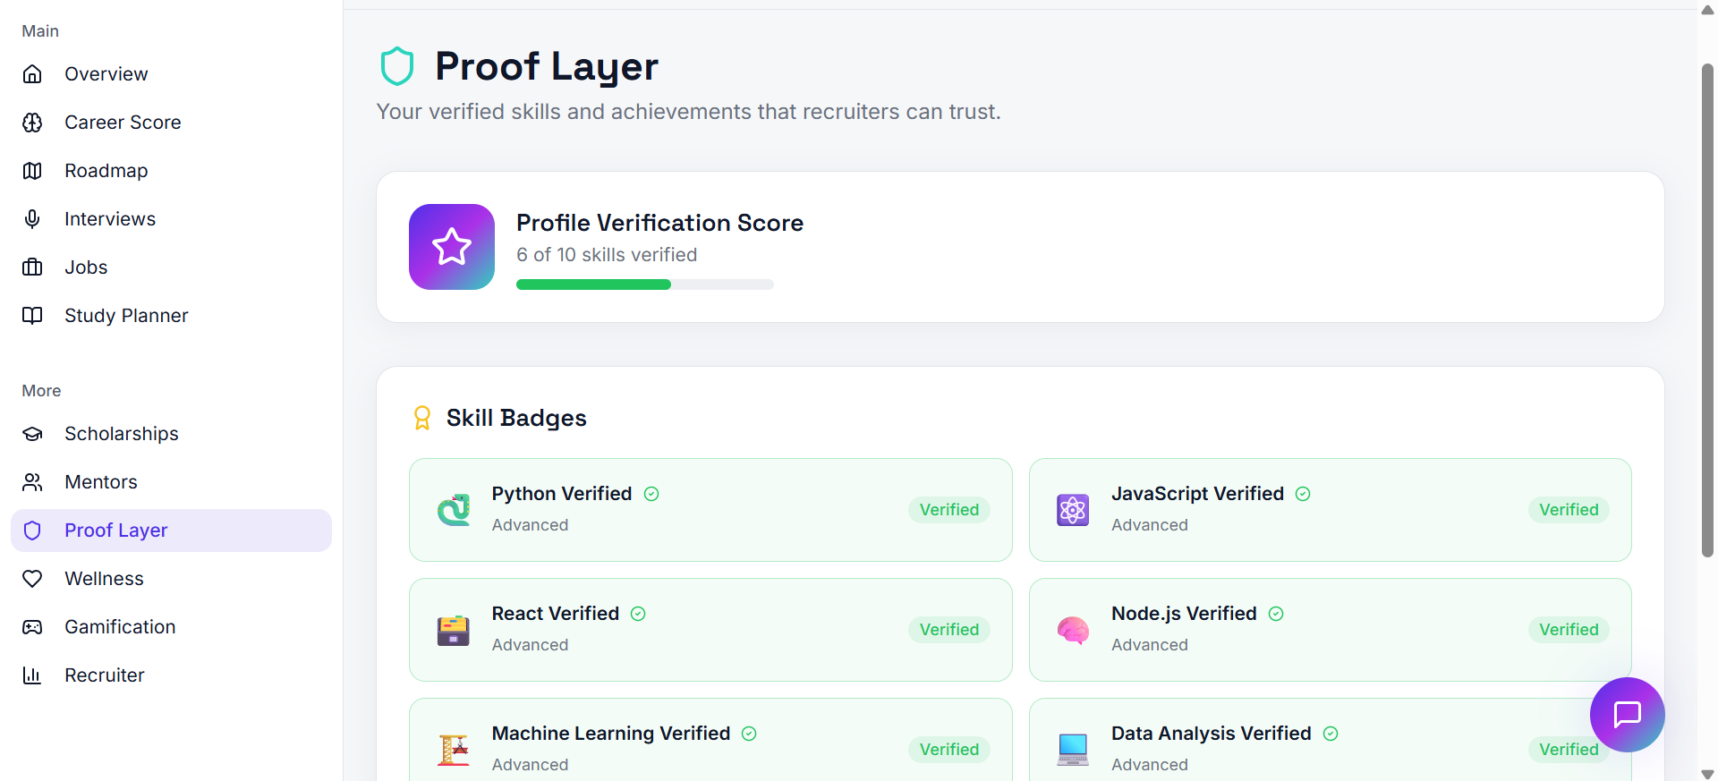Click the page vertical scrollbar thumb

(1707, 310)
